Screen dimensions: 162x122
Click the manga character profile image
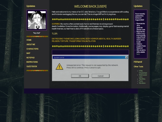click(x=37, y=20)
